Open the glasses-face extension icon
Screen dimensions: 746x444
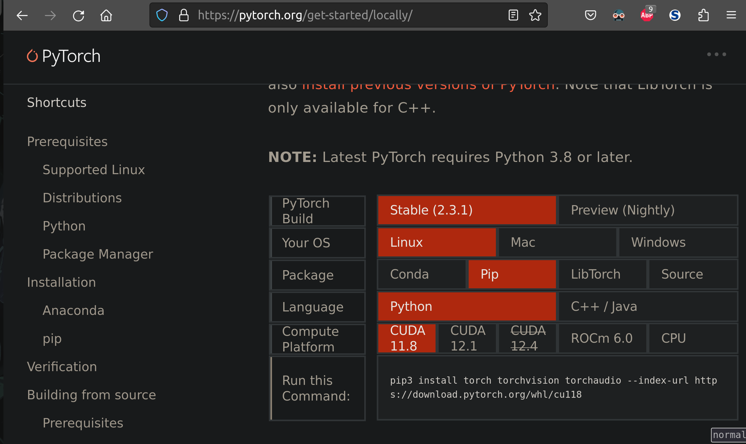[x=618, y=15]
